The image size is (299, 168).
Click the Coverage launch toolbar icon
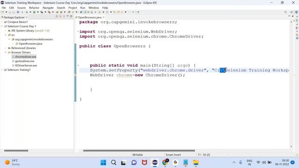(x=42, y=12)
